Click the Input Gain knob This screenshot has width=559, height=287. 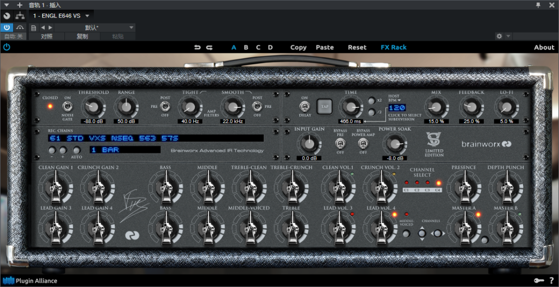click(x=309, y=143)
